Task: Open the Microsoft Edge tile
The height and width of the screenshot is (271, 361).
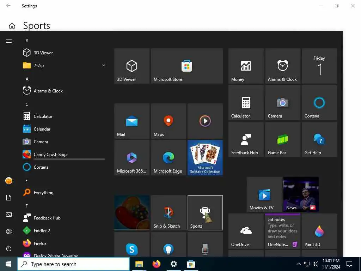Action: tap(169, 158)
